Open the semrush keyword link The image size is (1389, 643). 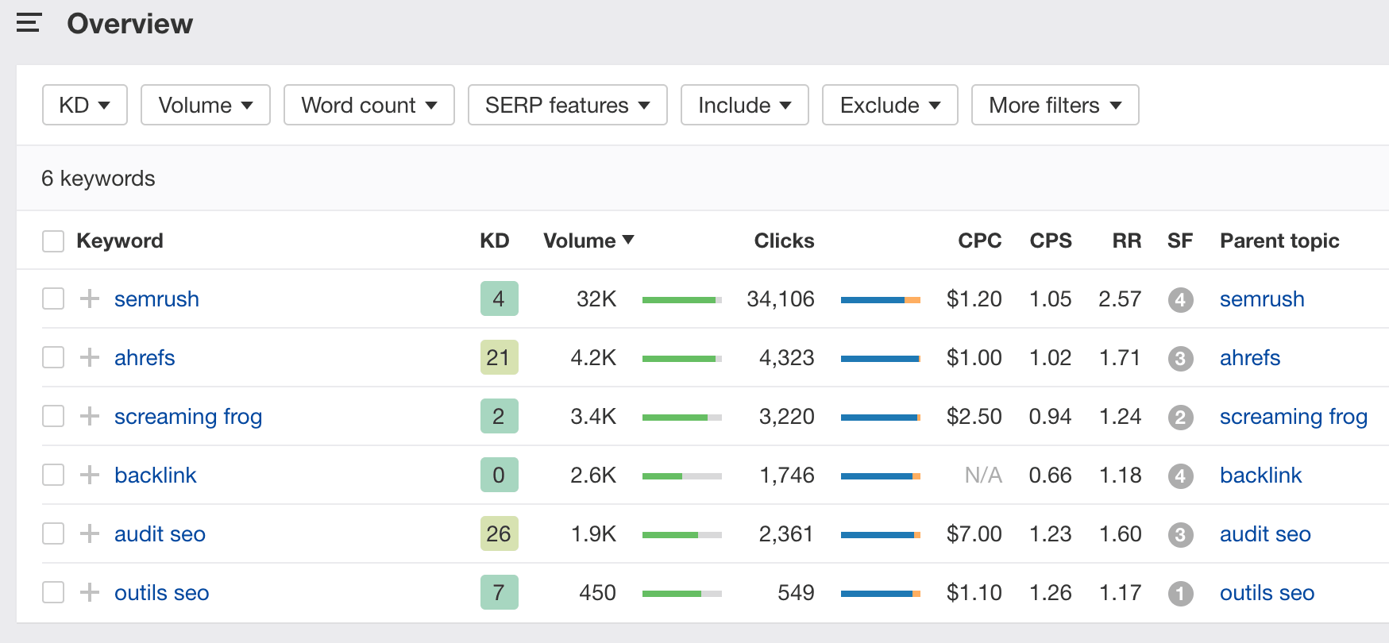point(156,299)
